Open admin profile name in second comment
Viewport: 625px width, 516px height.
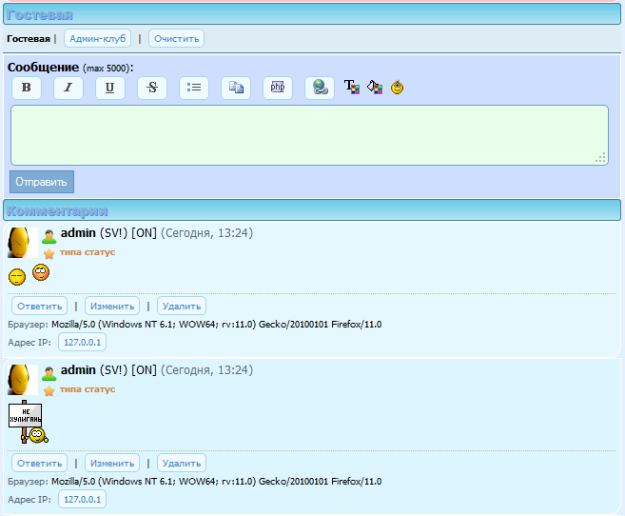(78, 370)
